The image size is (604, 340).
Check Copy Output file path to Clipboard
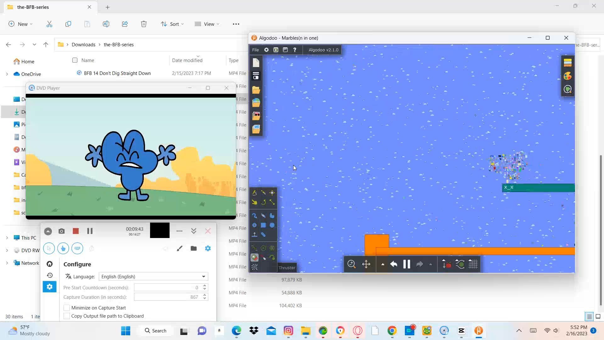67,316
